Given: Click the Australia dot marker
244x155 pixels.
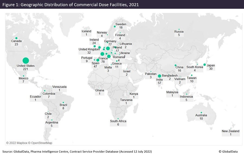Looking at the screenshot, I should click(201, 113).
